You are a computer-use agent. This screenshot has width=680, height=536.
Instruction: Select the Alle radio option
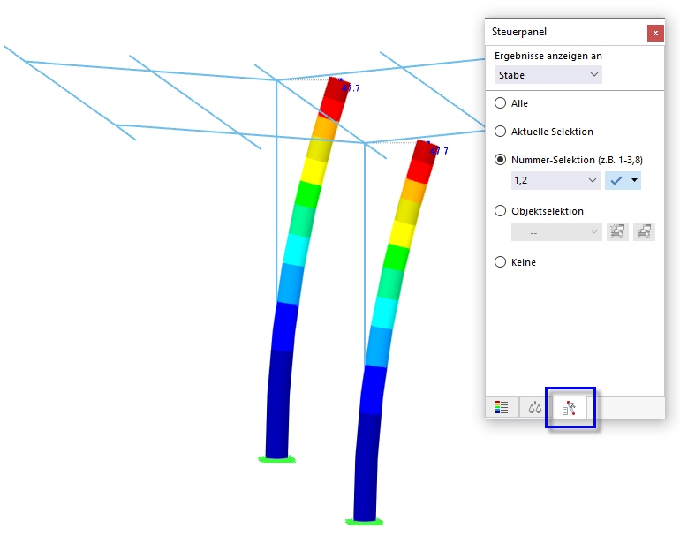500,103
